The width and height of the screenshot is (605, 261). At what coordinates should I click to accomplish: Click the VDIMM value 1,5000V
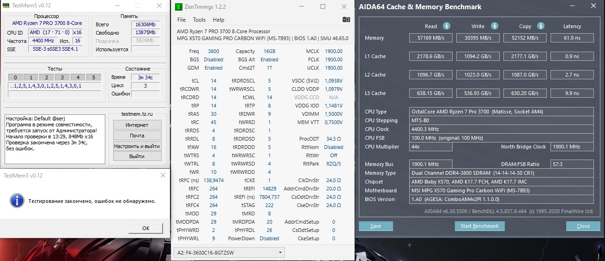(x=333, y=114)
